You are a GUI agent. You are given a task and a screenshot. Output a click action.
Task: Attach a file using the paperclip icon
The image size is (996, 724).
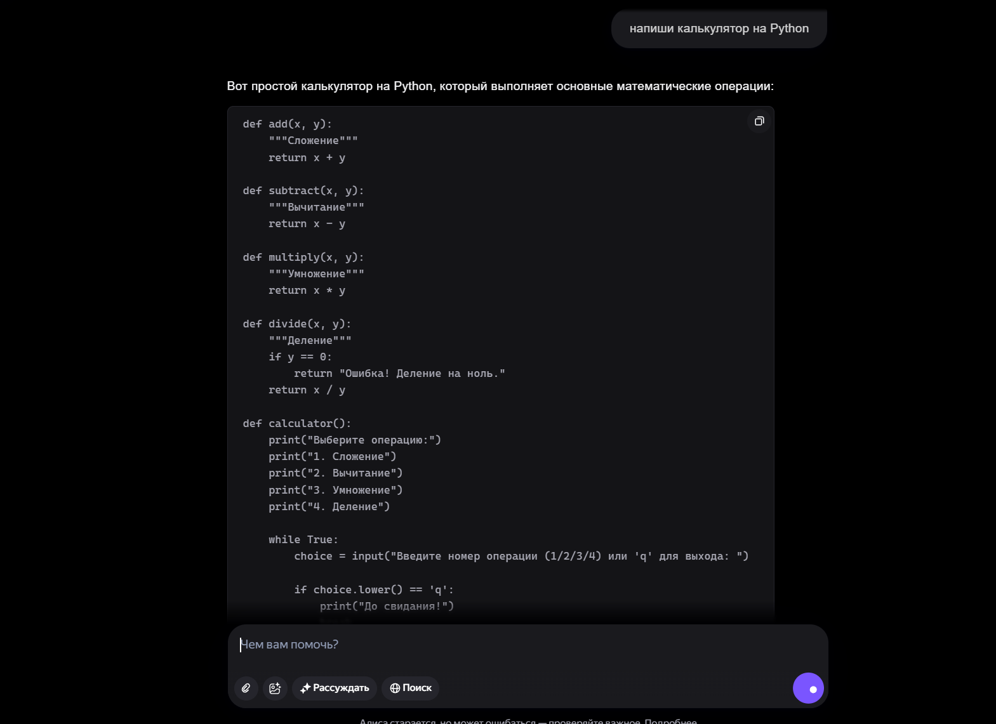246,688
